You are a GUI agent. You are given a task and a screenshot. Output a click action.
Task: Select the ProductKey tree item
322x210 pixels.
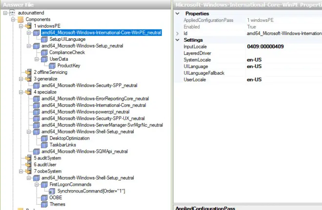69,66
